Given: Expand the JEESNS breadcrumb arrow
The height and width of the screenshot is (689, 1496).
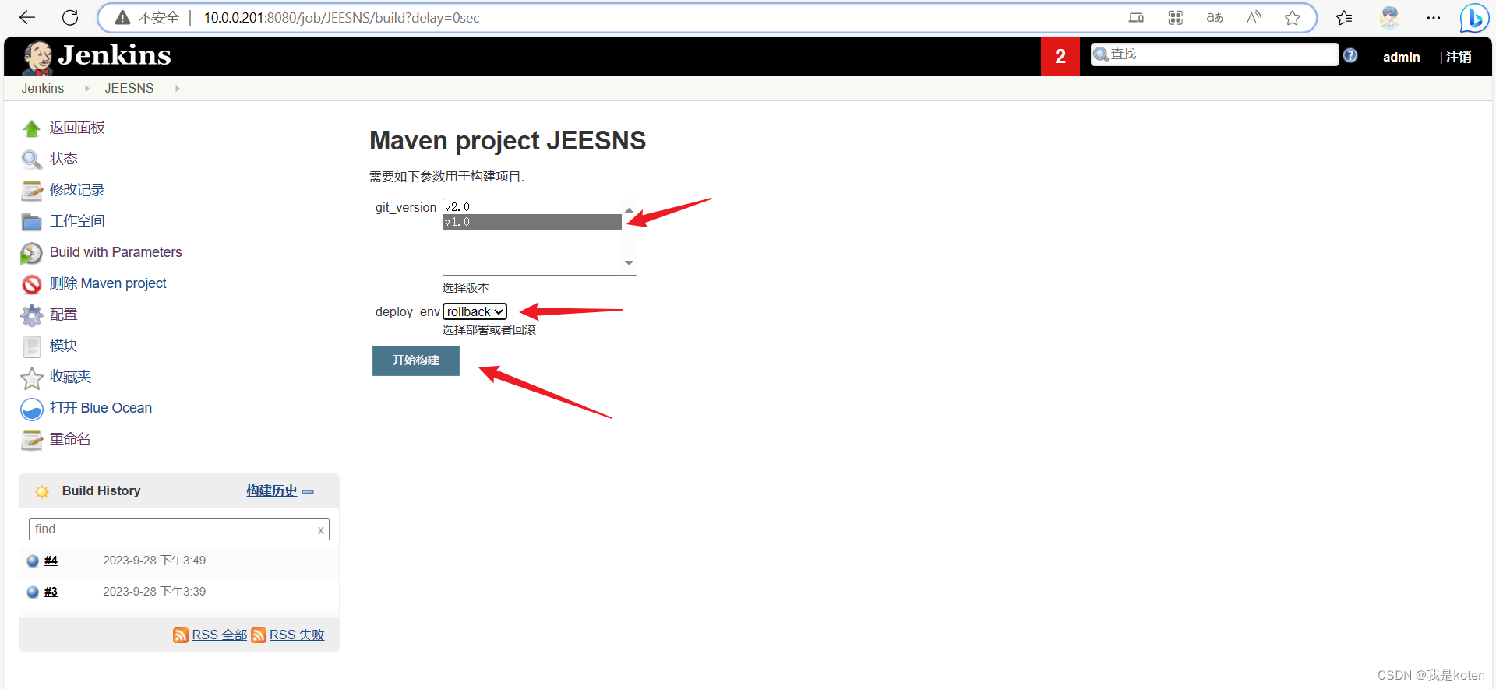Looking at the screenshot, I should click(x=178, y=89).
